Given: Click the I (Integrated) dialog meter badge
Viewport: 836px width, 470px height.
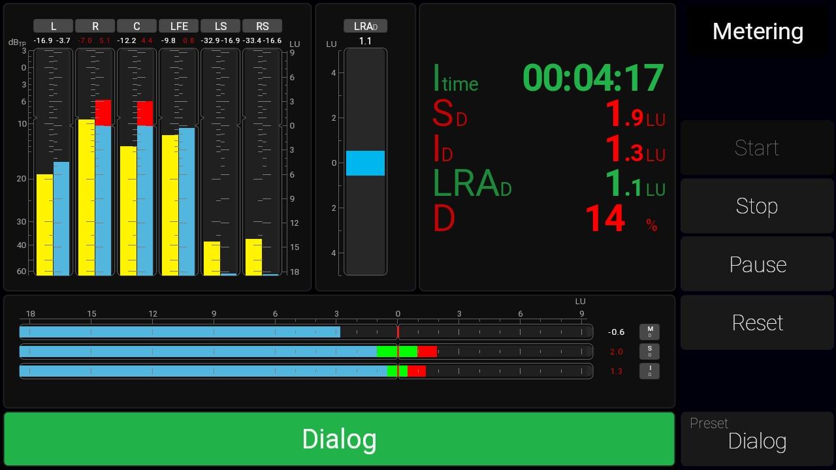Looking at the screenshot, I should point(649,371).
